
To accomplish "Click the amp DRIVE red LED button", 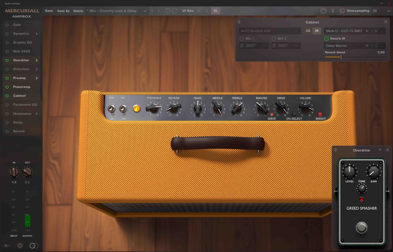I will click(272, 114).
